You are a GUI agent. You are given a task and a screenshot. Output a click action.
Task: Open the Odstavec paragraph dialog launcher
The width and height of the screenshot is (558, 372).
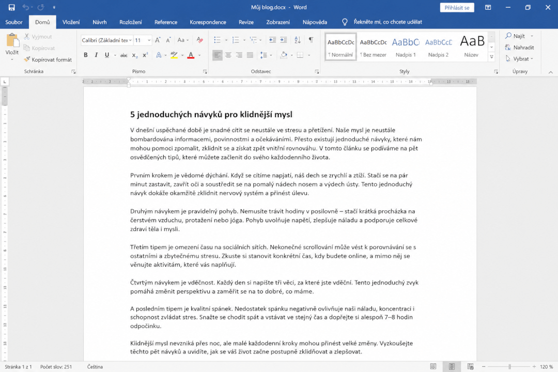tap(317, 71)
